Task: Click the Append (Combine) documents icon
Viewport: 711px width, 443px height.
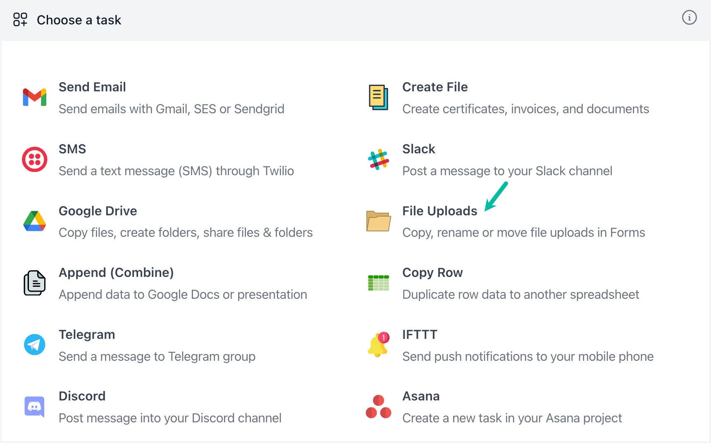Action: click(x=34, y=283)
